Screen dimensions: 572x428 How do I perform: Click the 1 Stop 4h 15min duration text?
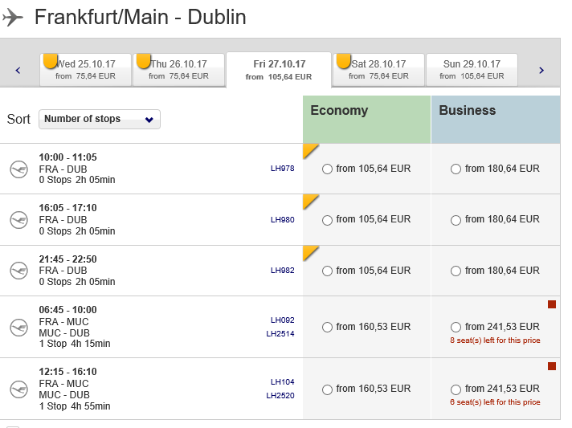(x=75, y=344)
